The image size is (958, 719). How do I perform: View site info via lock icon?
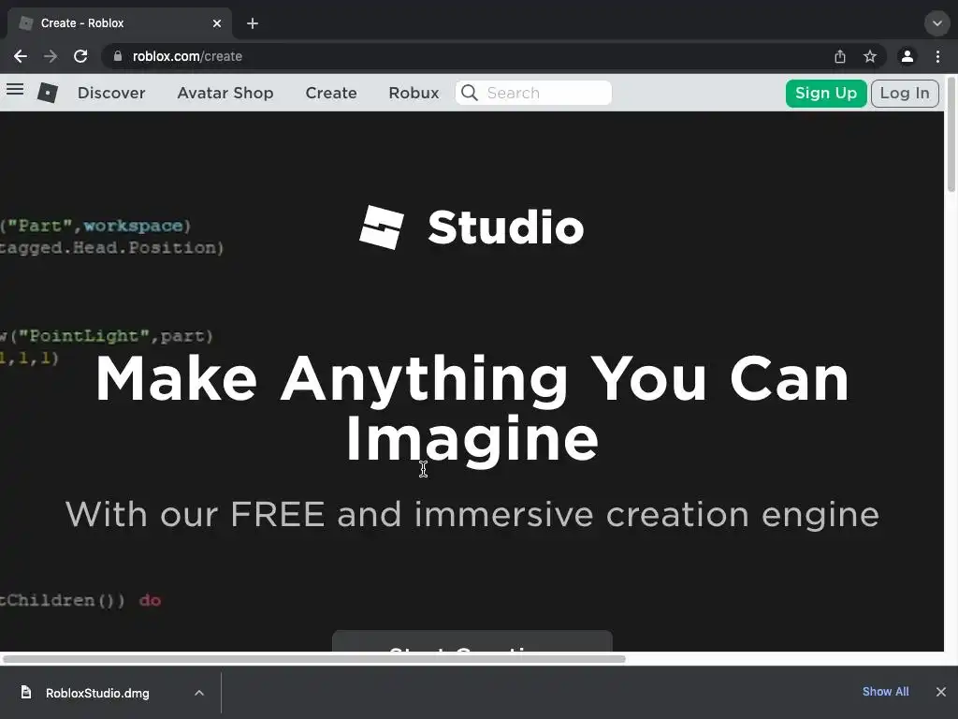point(118,56)
